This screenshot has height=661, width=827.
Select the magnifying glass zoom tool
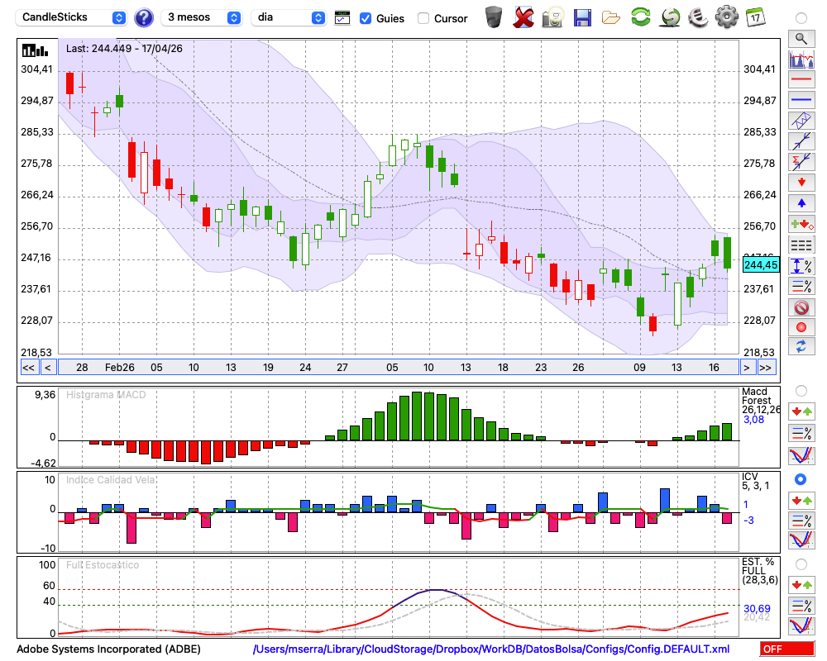(801, 39)
